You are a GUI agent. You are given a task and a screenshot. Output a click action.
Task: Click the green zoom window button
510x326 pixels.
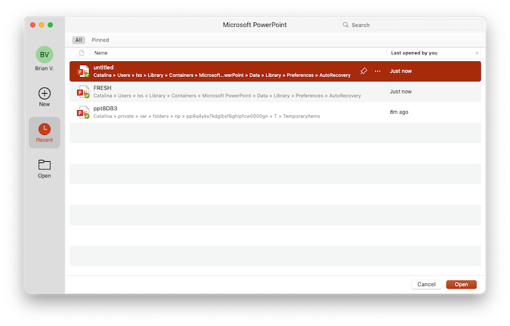50,25
